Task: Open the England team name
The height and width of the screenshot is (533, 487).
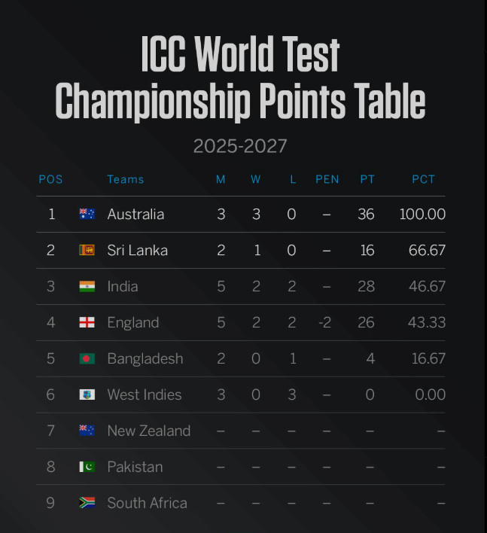Action: pyautogui.click(x=133, y=323)
